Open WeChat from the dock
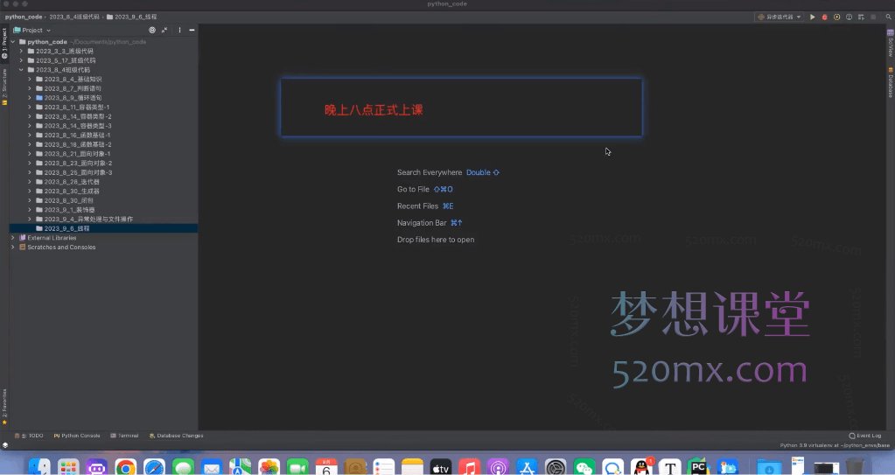 tap(584, 467)
